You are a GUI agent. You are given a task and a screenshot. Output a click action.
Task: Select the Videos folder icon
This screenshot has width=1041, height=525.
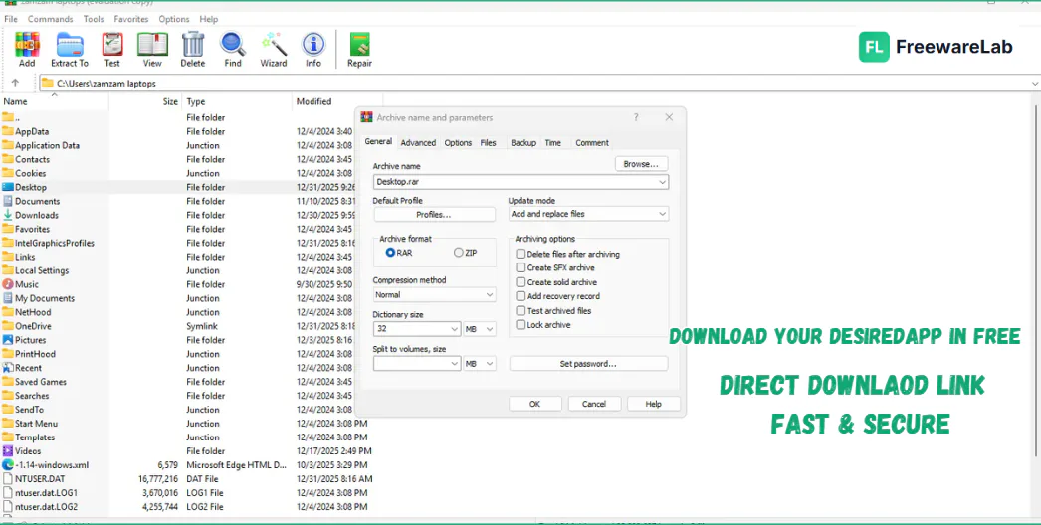(x=8, y=451)
